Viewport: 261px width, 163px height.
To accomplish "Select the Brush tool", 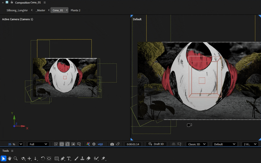I will (x=76, y=158).
